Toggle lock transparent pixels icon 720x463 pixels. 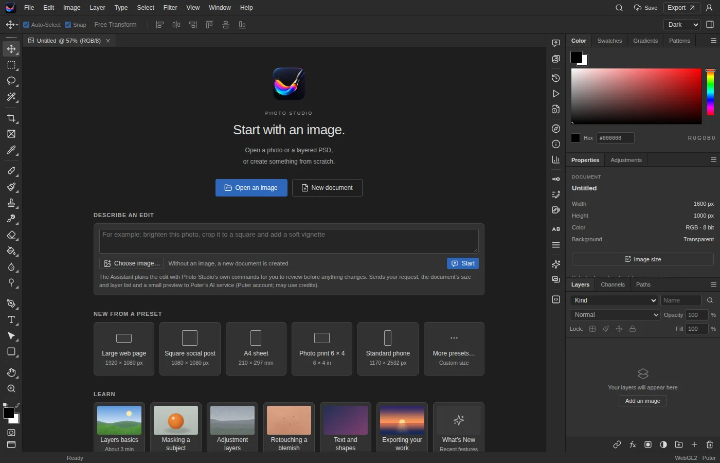tap(592, 329)
